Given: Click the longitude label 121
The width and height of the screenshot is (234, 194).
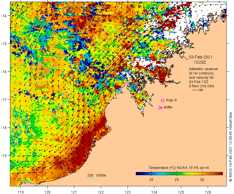Looking at the screenshot, I should click(74, 192).
